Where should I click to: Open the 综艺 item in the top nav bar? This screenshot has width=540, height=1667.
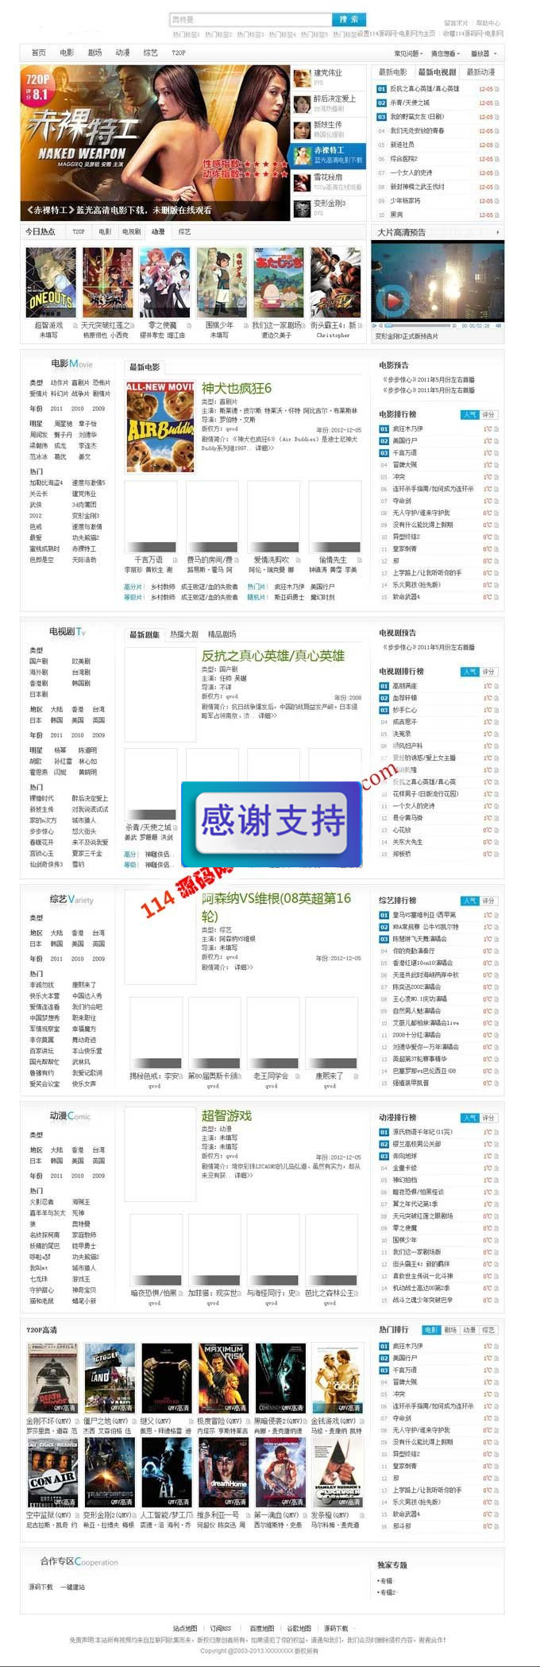[x=150, y=52]
